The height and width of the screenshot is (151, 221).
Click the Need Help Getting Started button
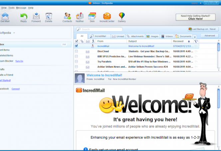pos(195,17)
